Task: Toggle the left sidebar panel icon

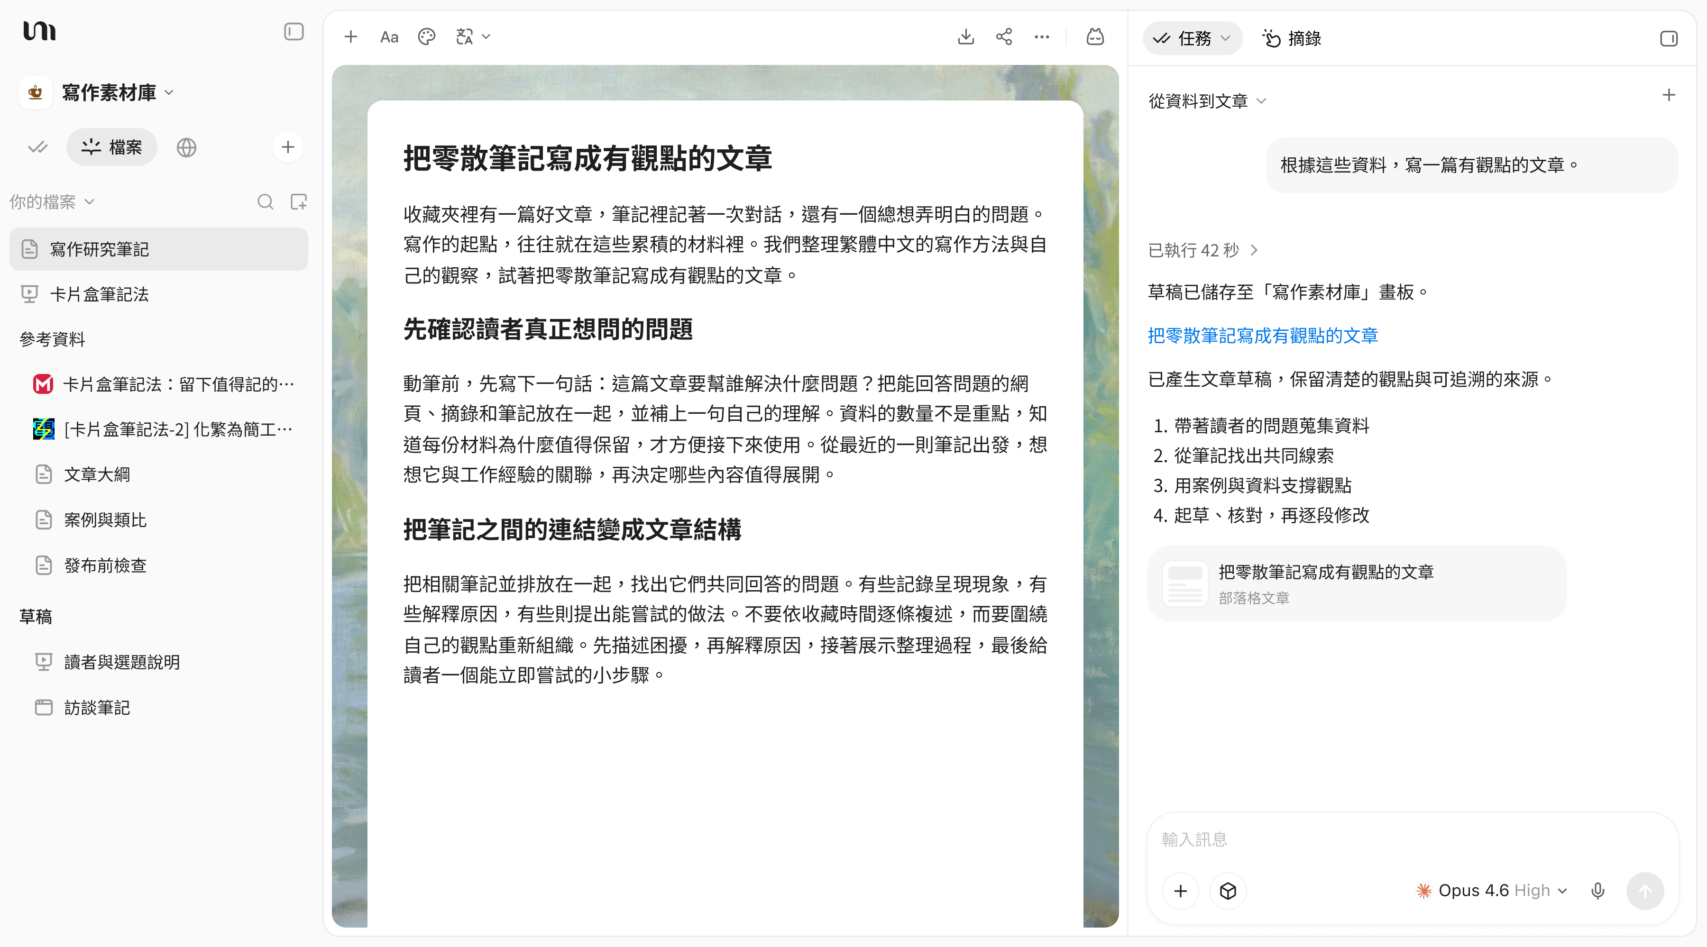Action: [x=294, y=32]
